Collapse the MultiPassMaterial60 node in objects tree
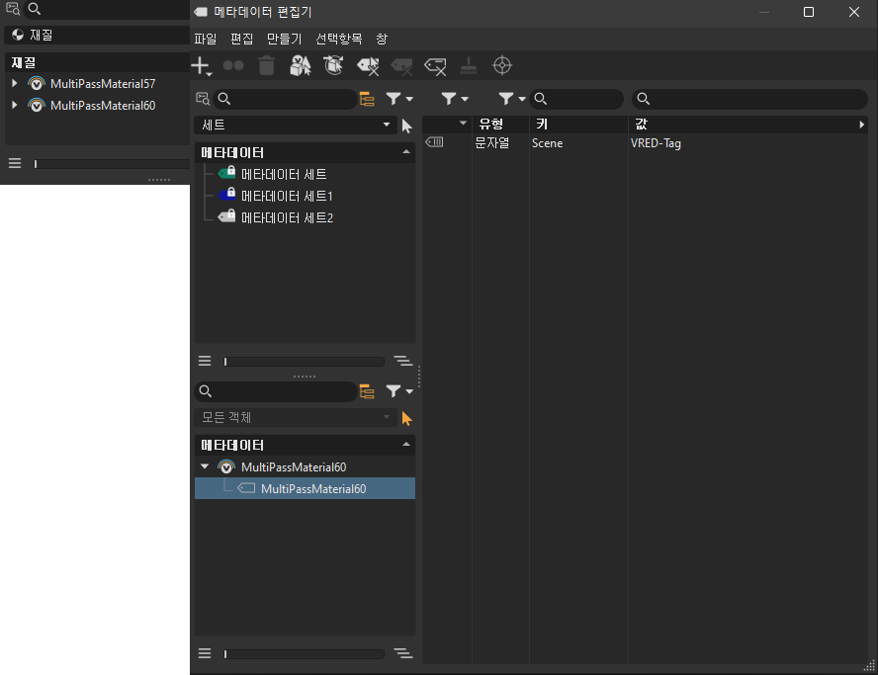The height and width of the screenshot is (675, 878). pyautogui.click(x=205, y=466)
